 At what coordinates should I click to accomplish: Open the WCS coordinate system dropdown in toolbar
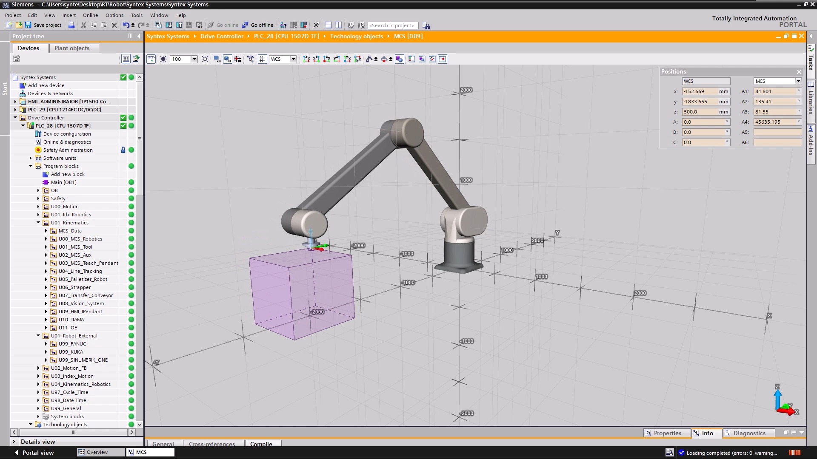tap(293, 59)
